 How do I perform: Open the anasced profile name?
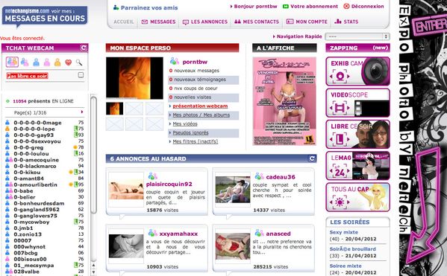point(278,234)
